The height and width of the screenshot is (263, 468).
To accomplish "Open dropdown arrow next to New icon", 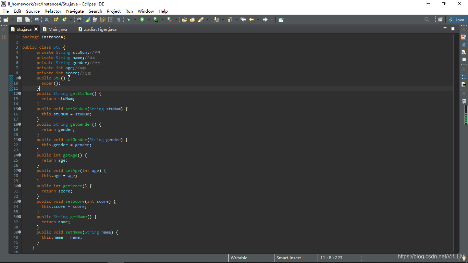I will [12, 20].
